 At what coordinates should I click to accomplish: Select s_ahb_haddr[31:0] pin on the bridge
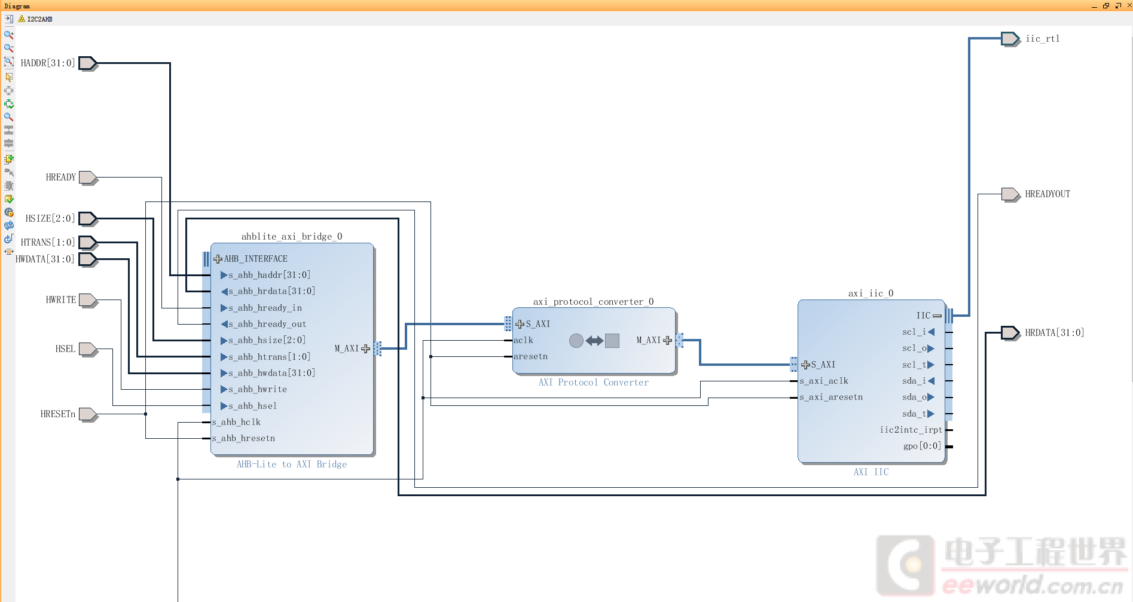click(265, 275)
